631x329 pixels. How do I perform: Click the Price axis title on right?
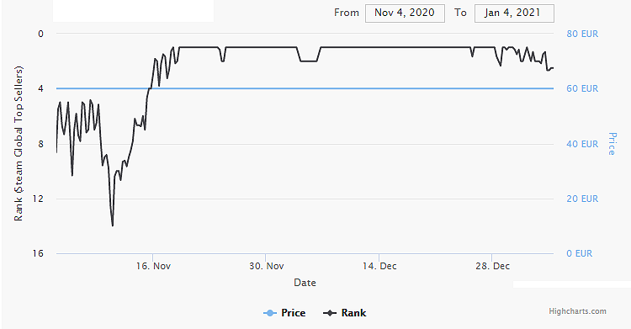[x=612, y=144]
